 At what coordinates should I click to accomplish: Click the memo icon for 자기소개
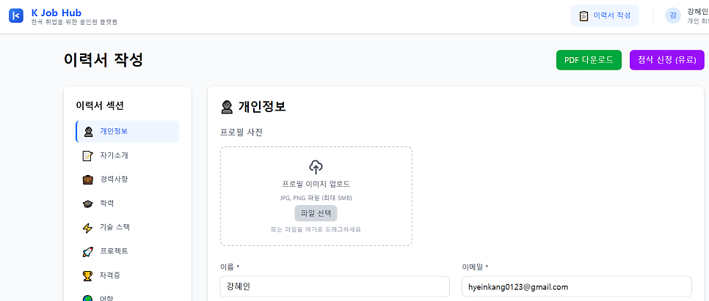[88, 156]
